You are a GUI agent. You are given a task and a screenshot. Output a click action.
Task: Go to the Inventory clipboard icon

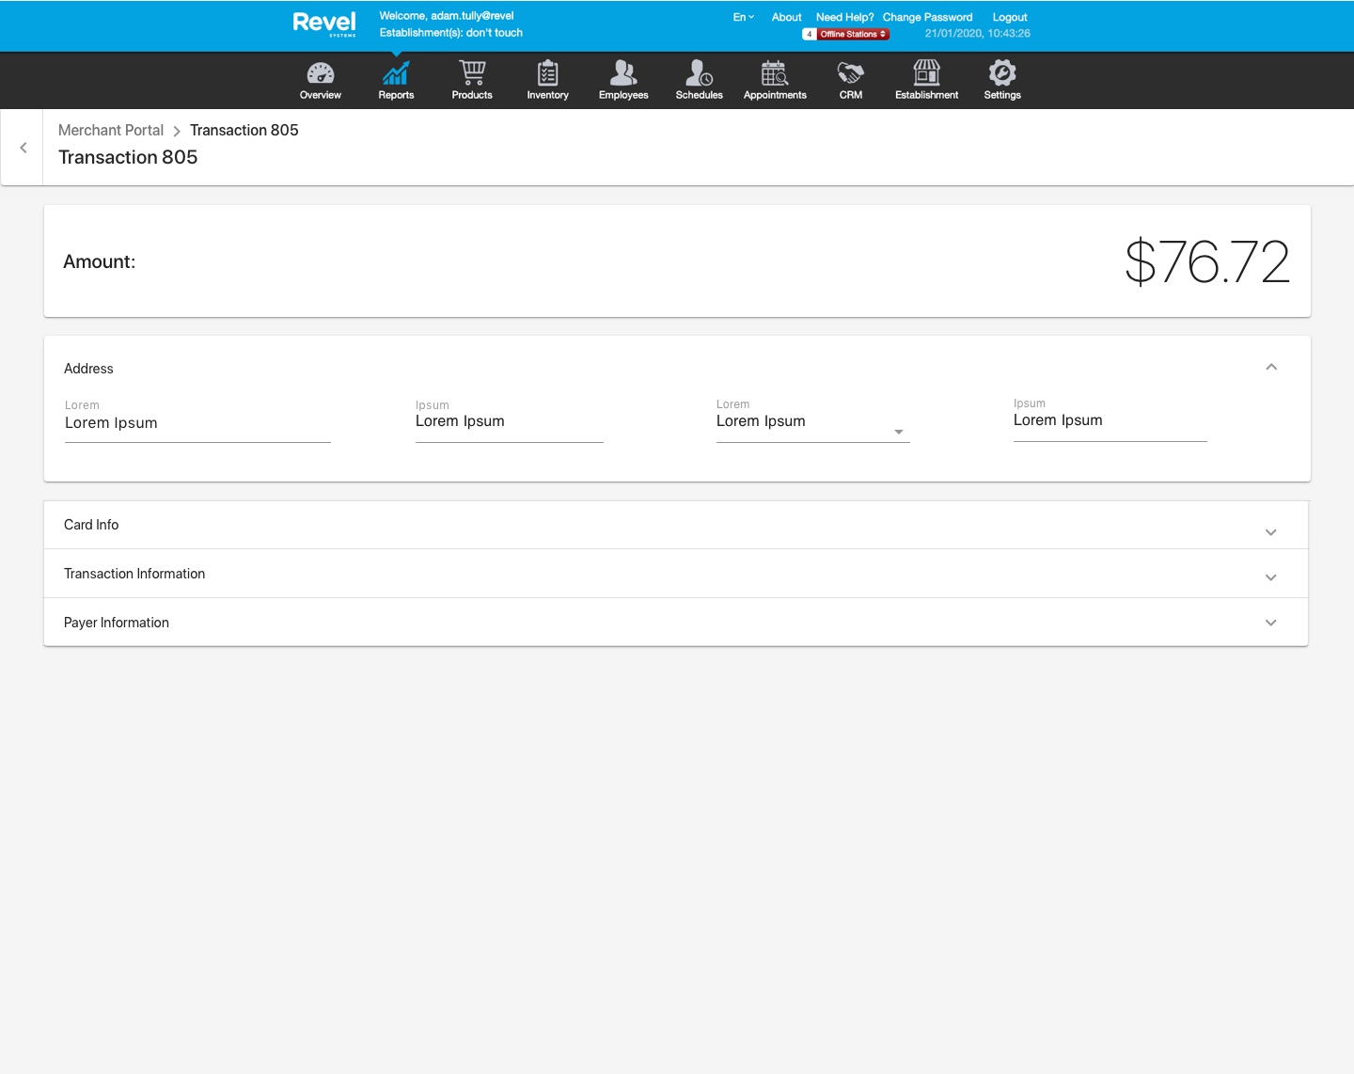click(547, 74)
